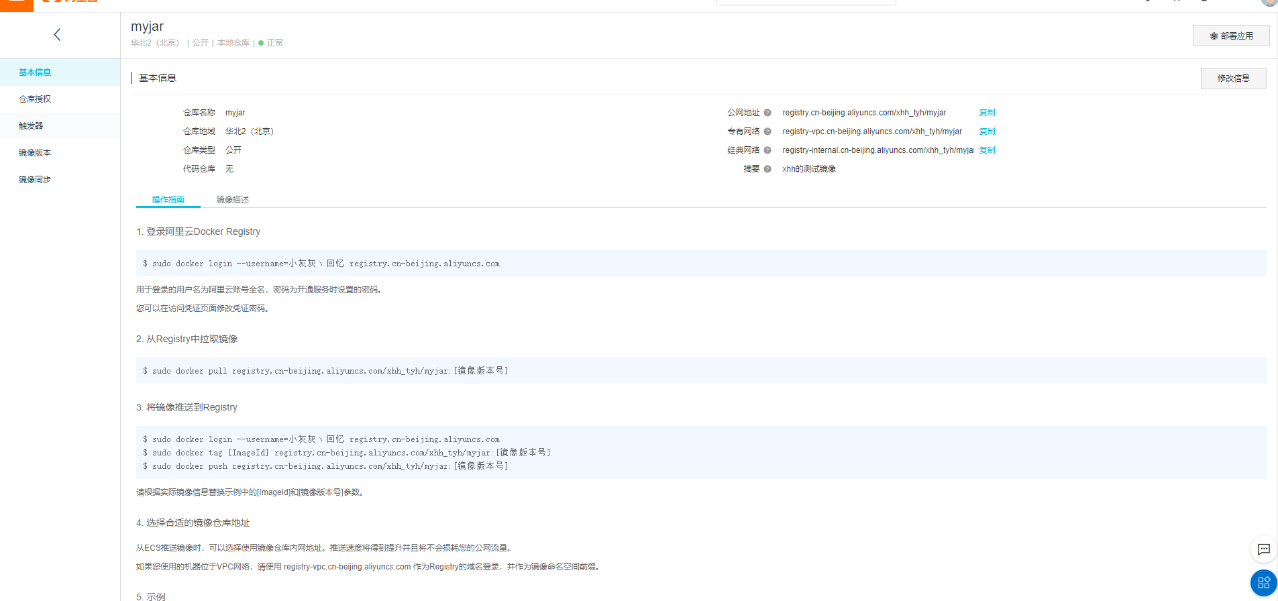The image size is (1278, 601).
Task: Click the note 用于登录的用户名为阿里云账号全名
Action: pos(260,290)
